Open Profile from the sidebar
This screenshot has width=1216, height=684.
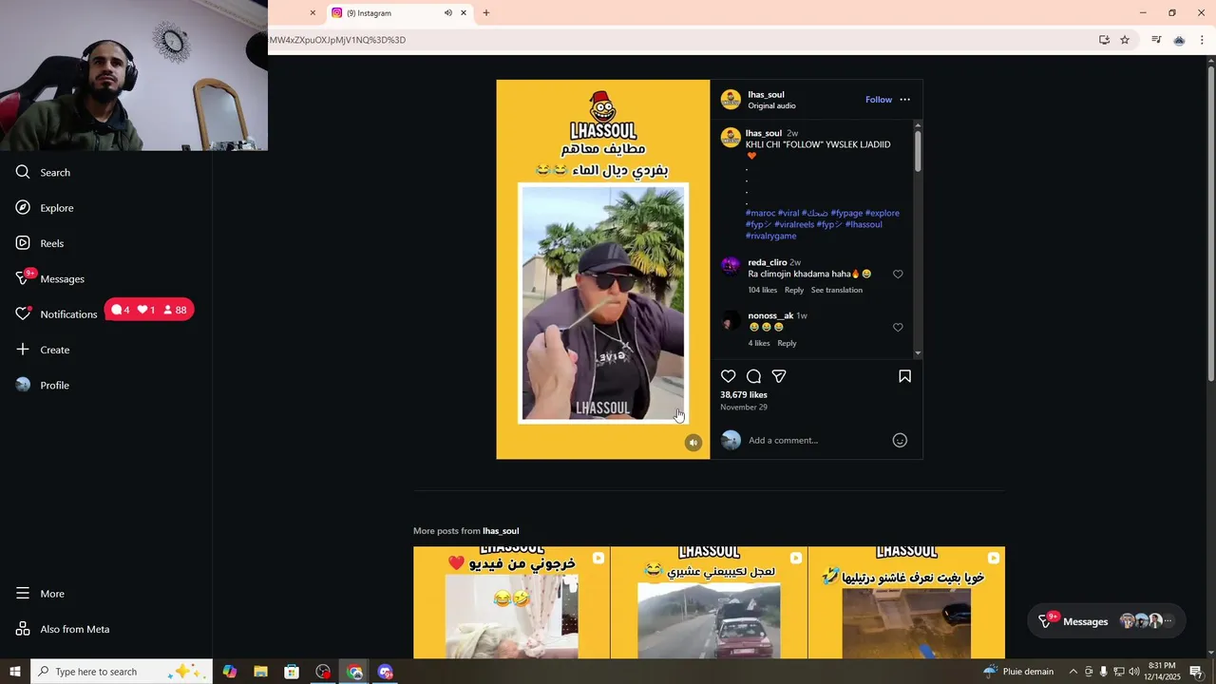click(x=43, y=385)
